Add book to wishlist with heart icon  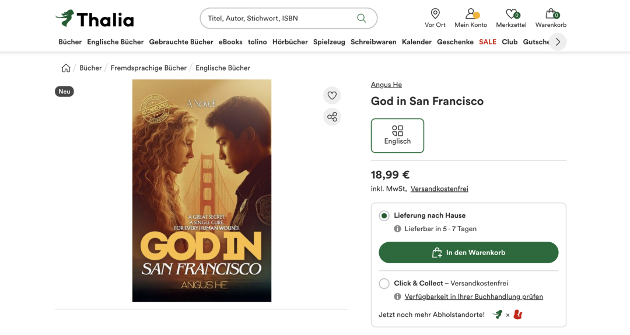[x=332, y=96]
